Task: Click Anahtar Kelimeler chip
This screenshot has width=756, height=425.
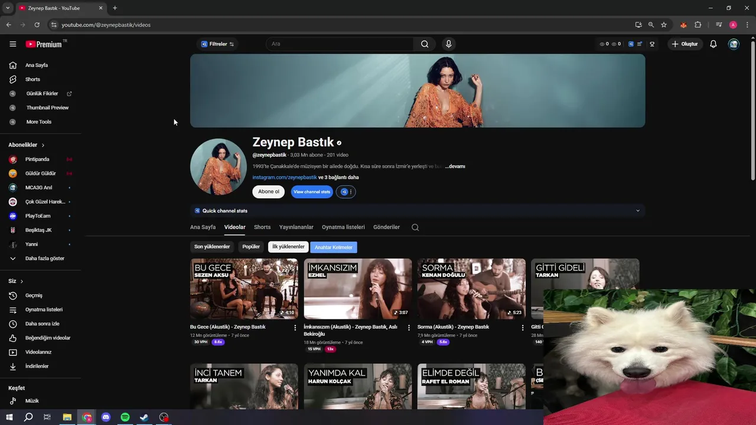Action: 334,247
